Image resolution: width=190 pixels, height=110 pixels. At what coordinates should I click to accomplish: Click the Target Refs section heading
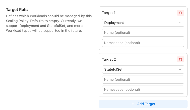pos(17,10)
